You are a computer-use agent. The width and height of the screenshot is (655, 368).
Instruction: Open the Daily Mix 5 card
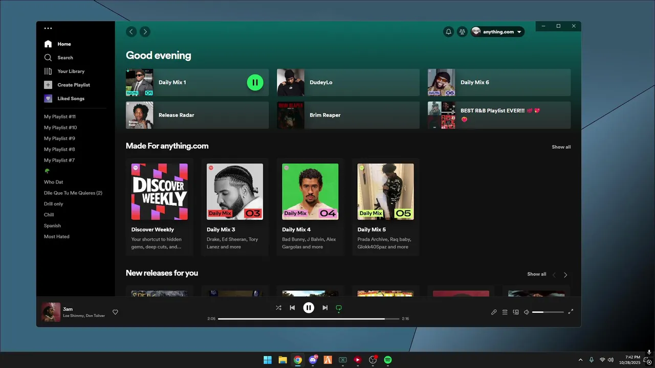pos(386,206)
